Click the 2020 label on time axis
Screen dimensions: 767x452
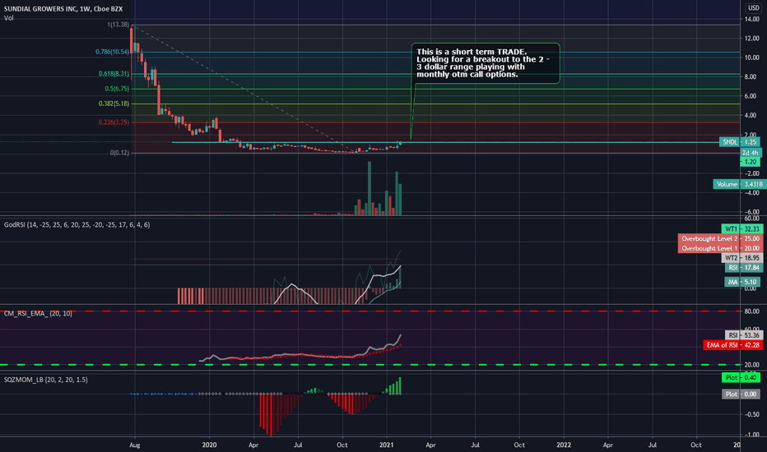tap(209, 445)
